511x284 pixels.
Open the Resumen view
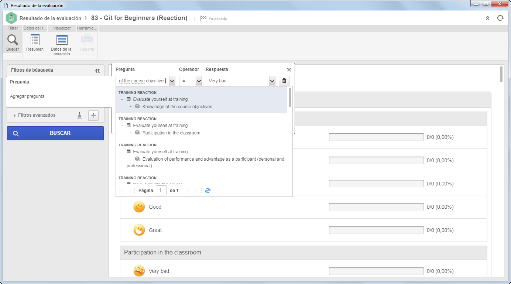pos(35,42)
